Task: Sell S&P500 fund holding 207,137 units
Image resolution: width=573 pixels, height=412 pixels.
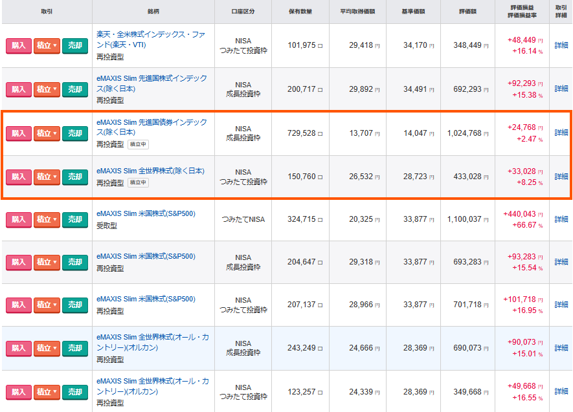Action: click(x=75, y=305)
